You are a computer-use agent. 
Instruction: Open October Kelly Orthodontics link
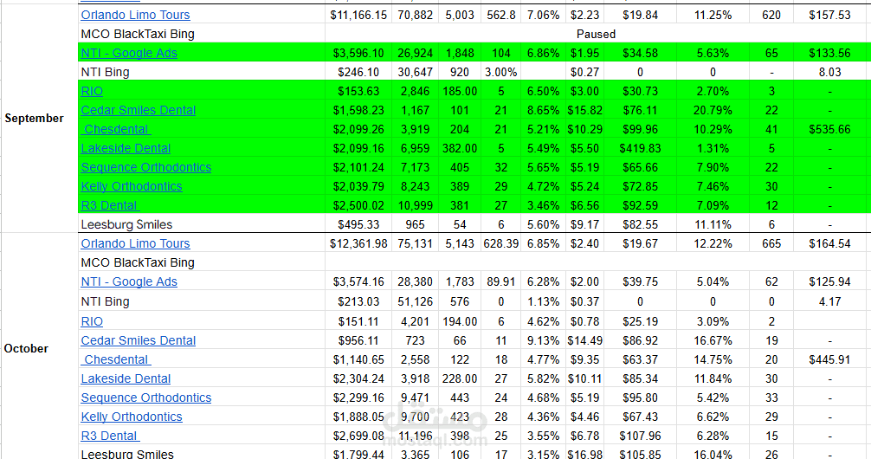point(131,417)
